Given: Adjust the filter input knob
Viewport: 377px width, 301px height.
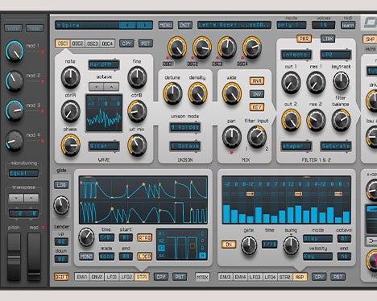Looking at the screenshot, I should click(x=257, y=137).
